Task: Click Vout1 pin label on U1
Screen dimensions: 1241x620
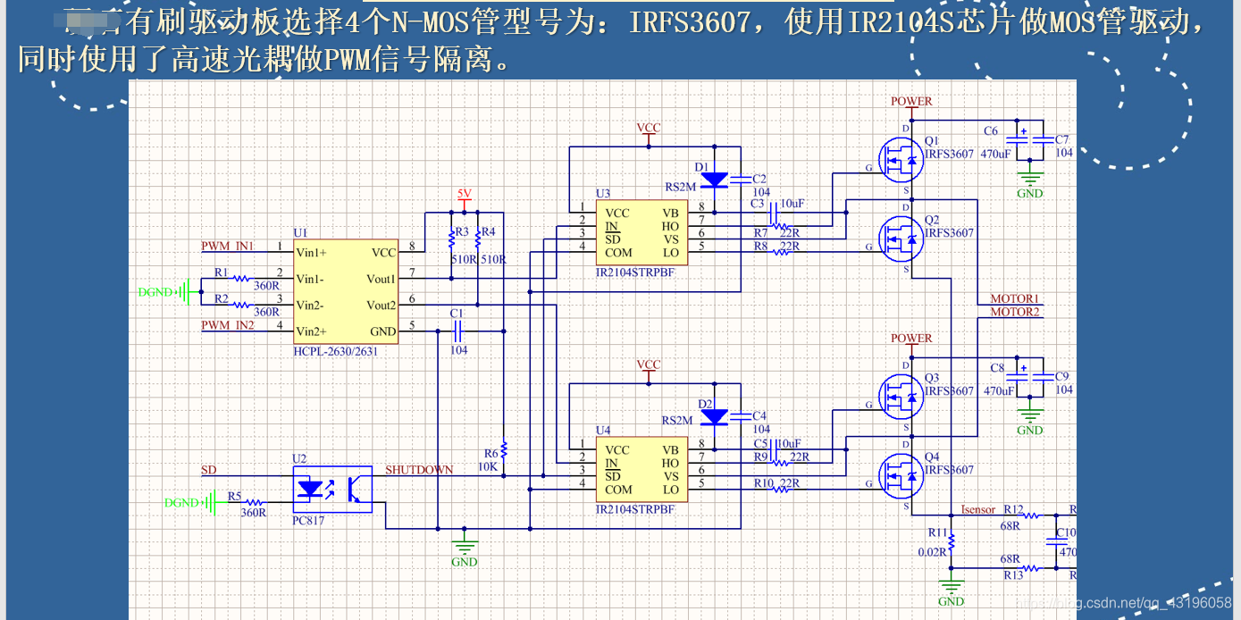Action: click(381, 279)
